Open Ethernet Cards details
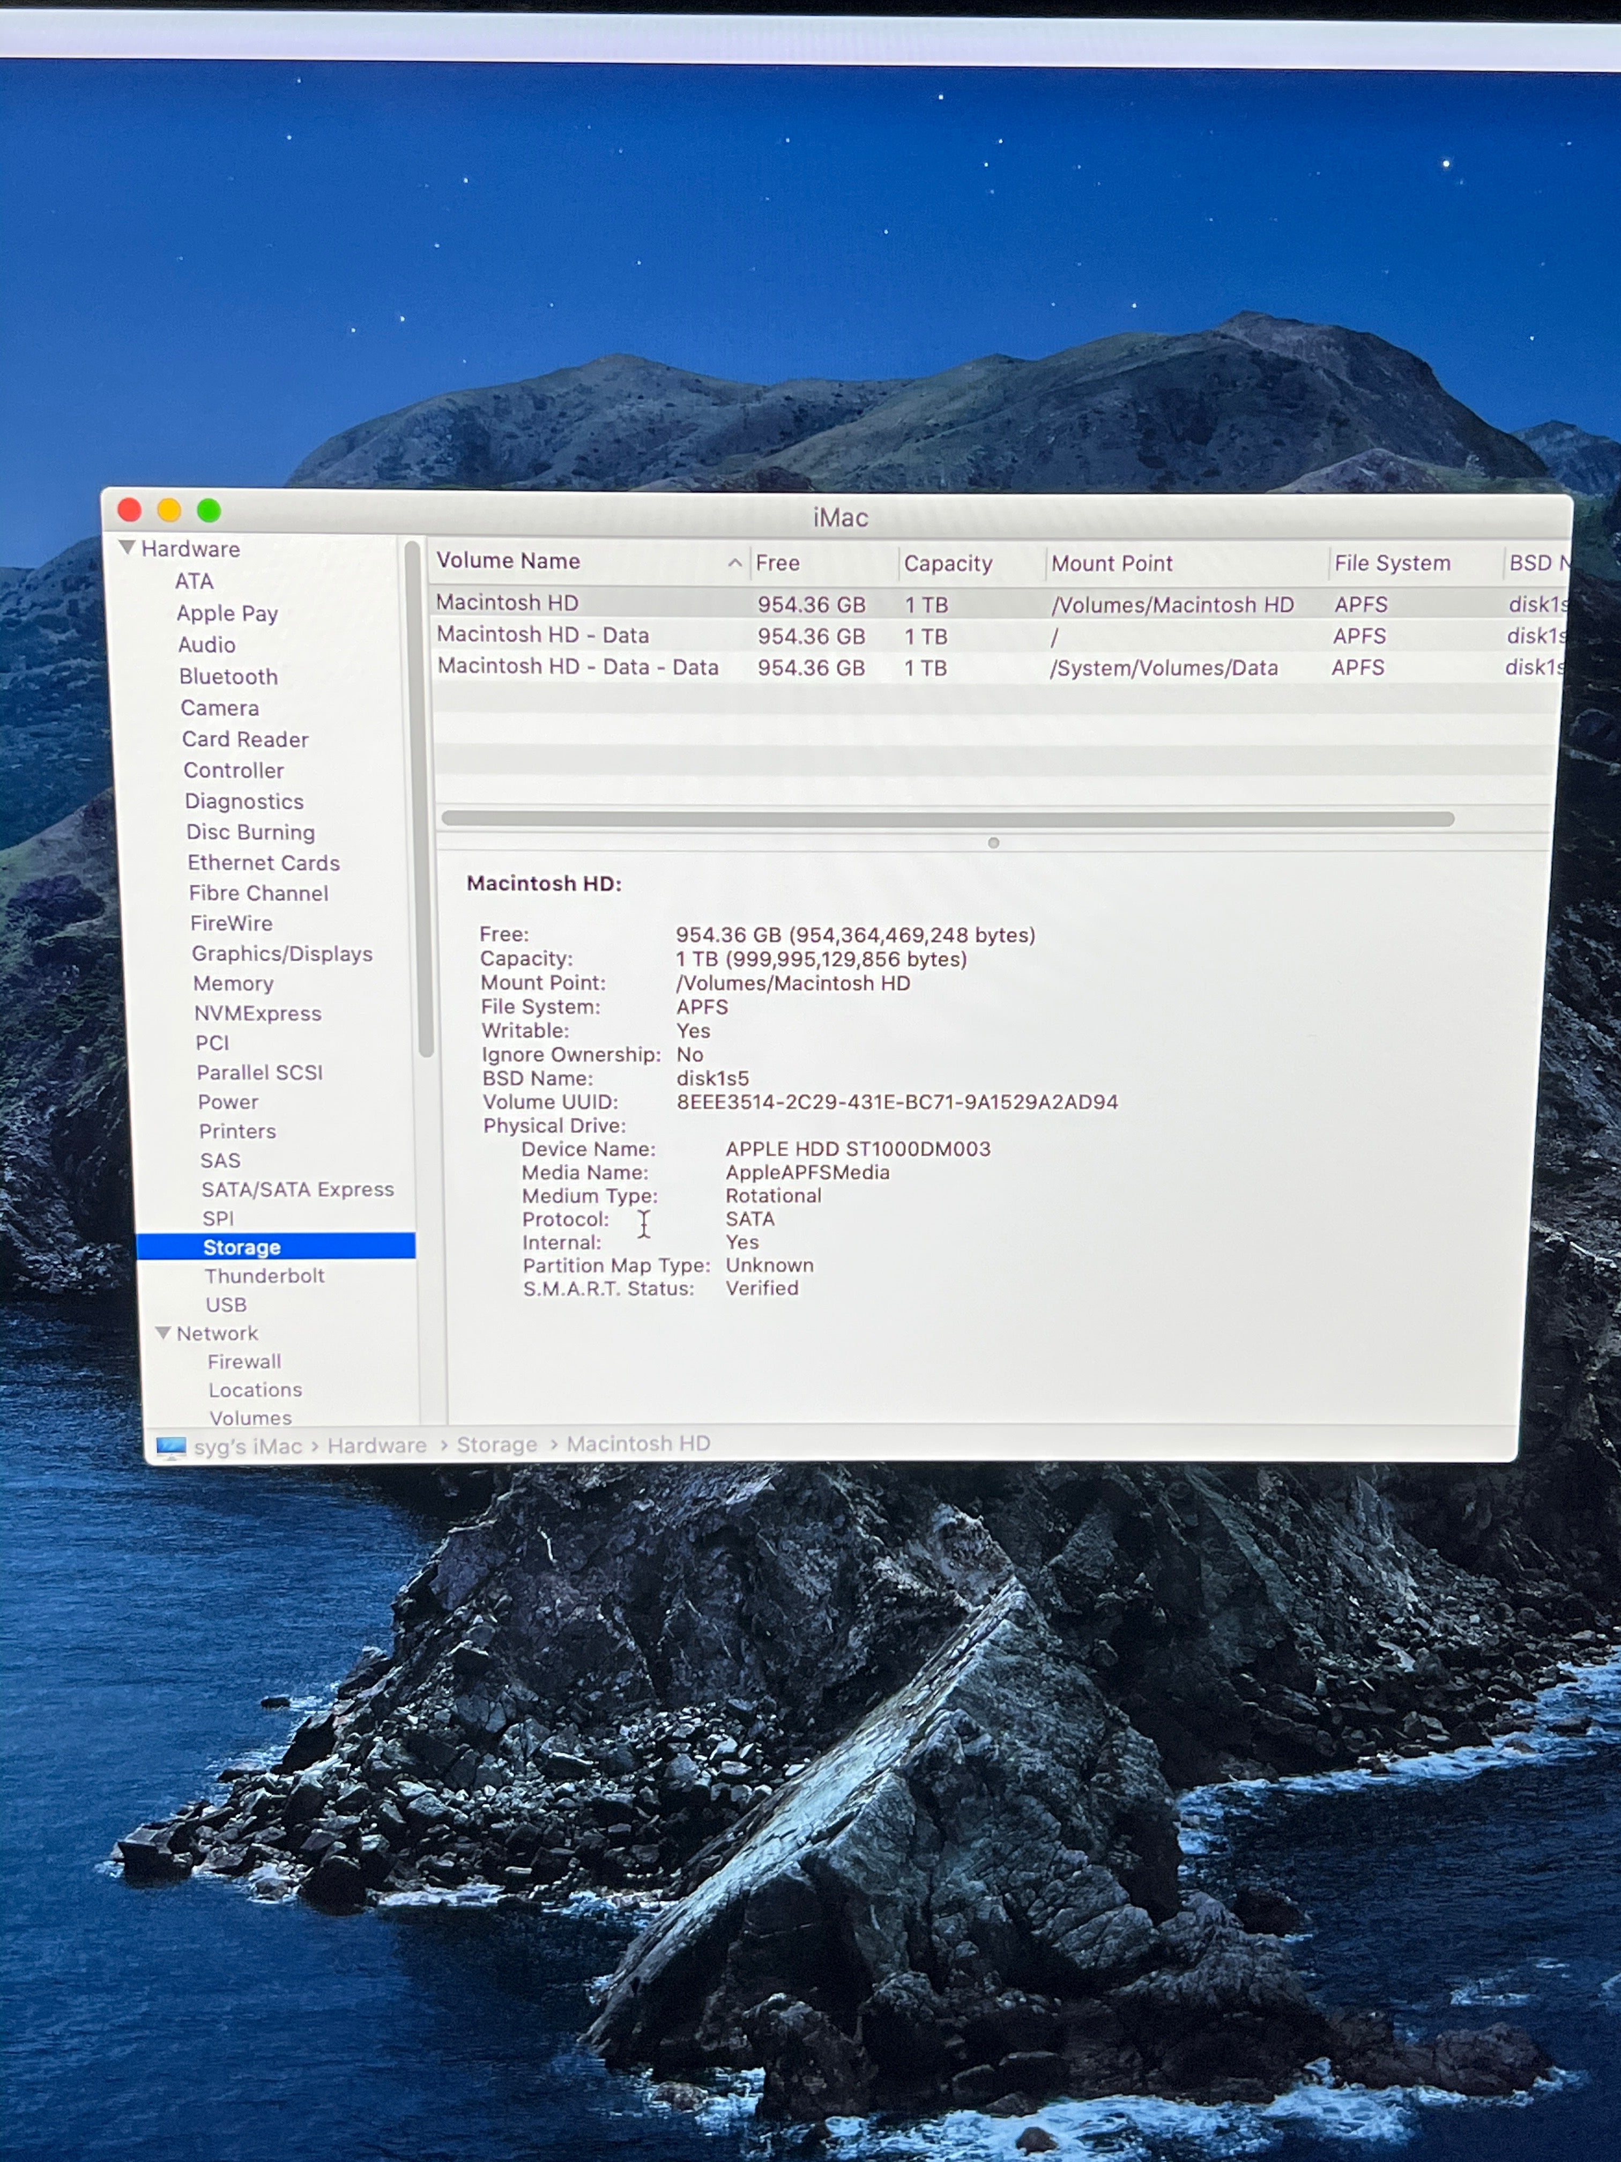 (x=264, y=862)
